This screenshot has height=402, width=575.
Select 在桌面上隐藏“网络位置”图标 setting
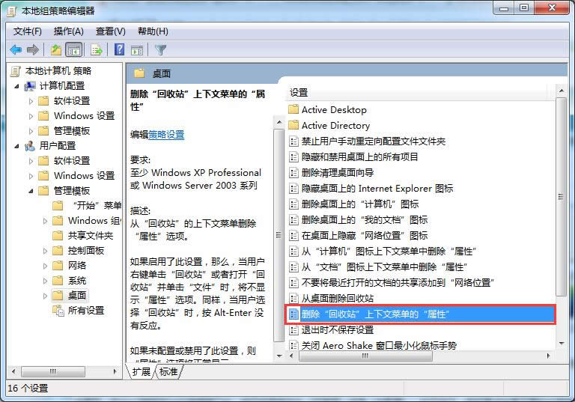(365, 236)
